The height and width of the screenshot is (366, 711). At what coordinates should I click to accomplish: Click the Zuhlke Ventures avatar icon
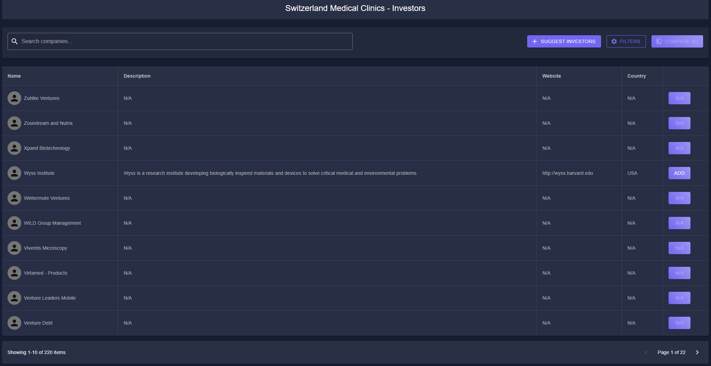tap(14, 98)
